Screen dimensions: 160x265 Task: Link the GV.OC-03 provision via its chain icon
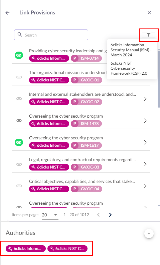click(x=19, y=164)
